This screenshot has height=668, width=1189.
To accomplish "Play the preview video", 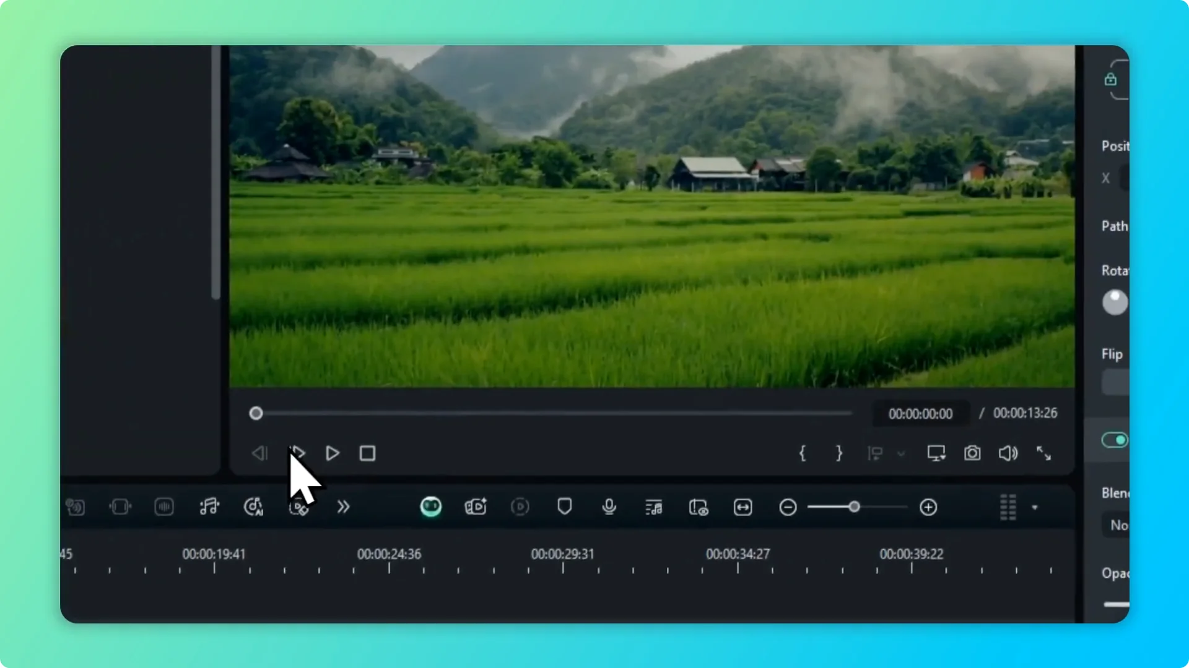I will click(x=333, y=453).
